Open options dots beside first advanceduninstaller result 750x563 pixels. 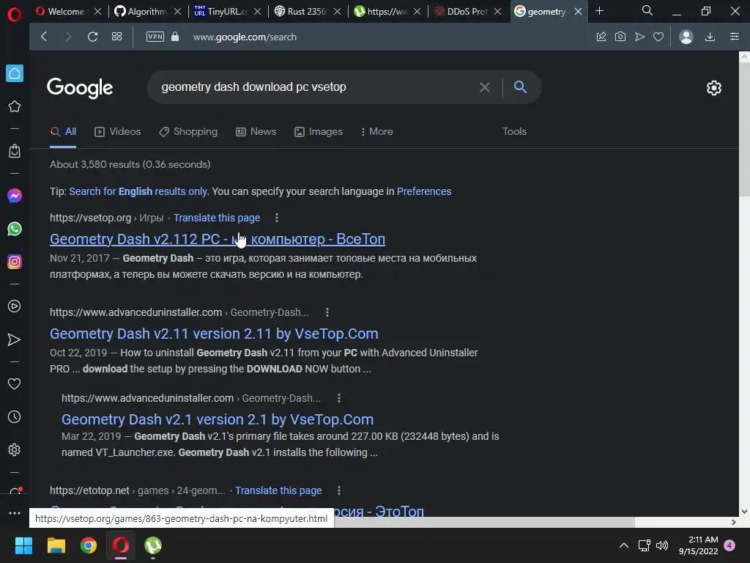pos(327,312)
